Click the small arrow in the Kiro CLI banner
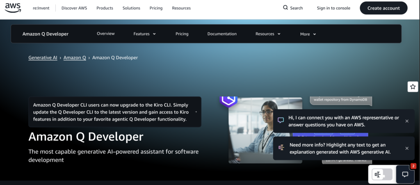 click(x=196, y=112)
